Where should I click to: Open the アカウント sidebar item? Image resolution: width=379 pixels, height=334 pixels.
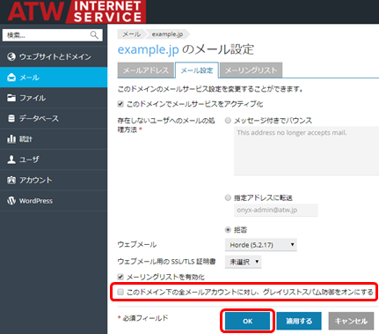54,180
